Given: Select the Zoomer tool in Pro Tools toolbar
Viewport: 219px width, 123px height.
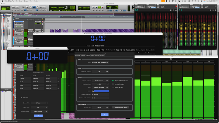Looking at the screenshot, I should (x=27, y=7).
